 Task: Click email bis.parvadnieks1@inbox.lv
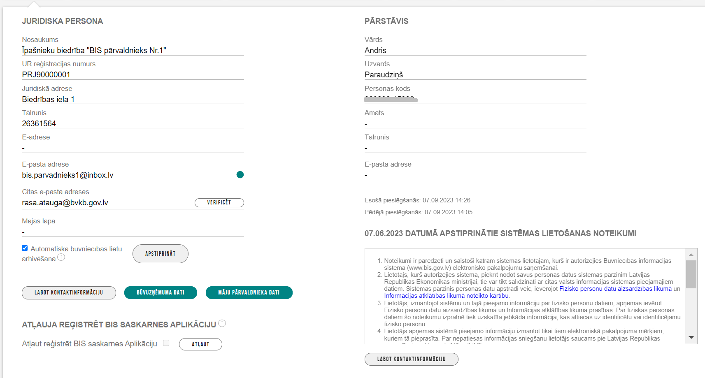[x=67, y=175]
